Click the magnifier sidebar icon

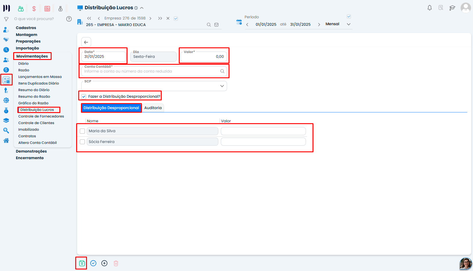(6, 131)
